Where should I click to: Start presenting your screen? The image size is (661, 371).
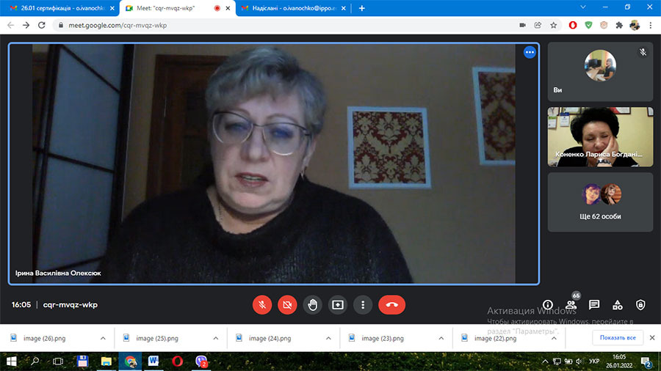(338, 304)
